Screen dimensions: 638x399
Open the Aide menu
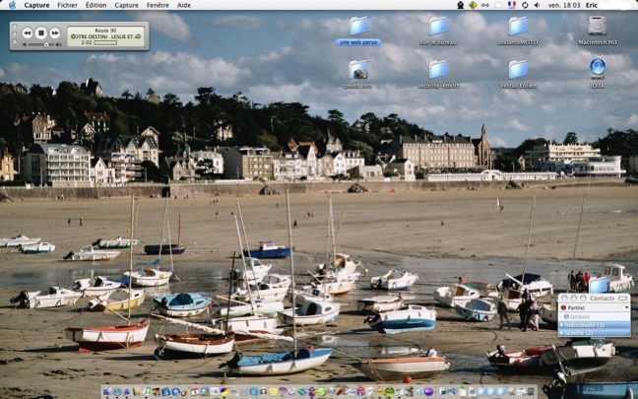pyautogui.click(x=184, y=5)
